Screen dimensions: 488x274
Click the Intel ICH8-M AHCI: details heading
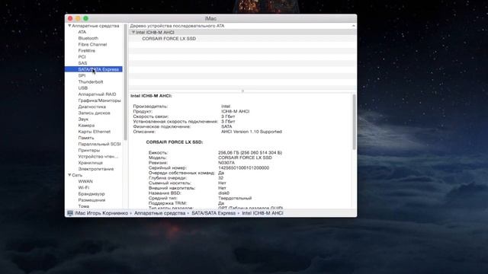coord(151,96)
